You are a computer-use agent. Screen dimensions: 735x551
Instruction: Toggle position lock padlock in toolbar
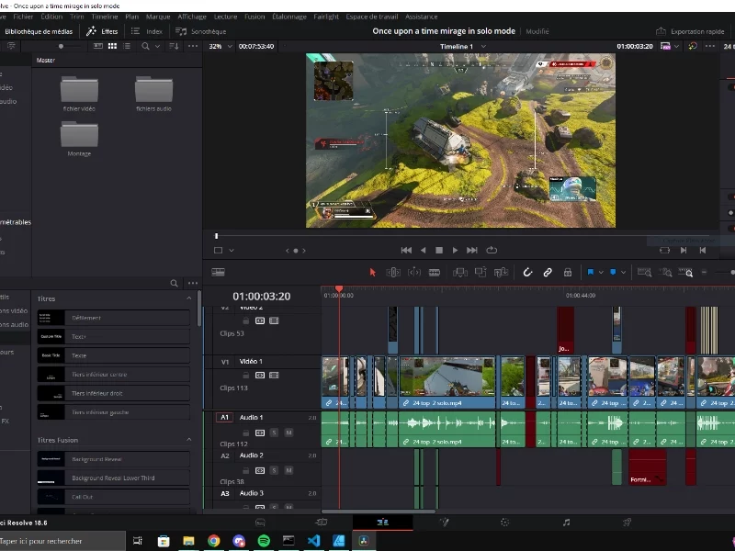[568, 272]
